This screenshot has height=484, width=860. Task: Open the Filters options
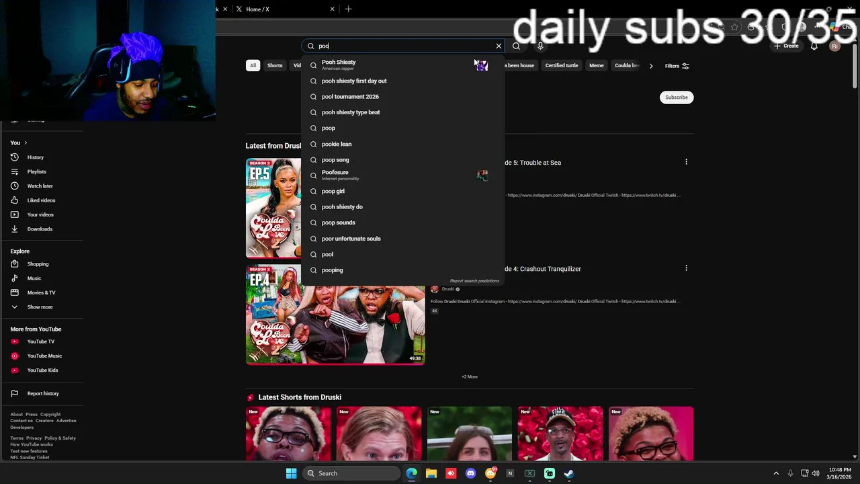click(x=677, y=66)
